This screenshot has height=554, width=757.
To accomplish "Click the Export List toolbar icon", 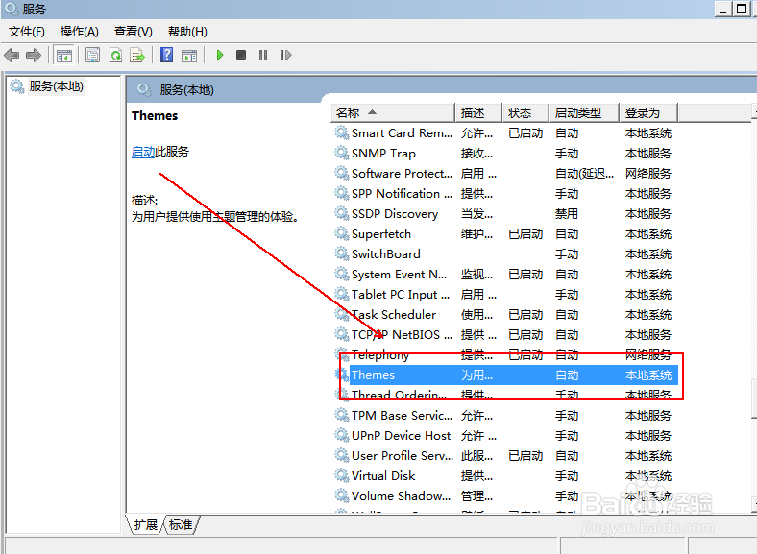I will pos(137,55).
